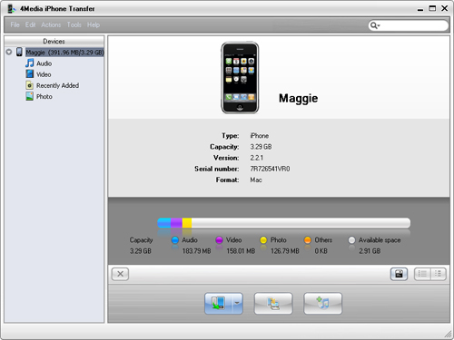Open the Audio category
Viewport: 454px width, 340px height.
tap(44, 63)
